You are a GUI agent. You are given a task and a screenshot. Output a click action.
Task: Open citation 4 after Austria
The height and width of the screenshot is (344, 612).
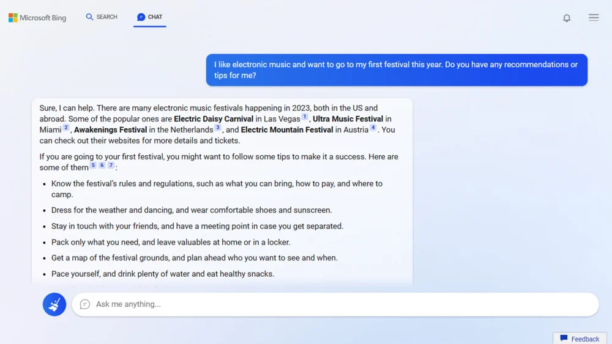[x=373, y=128]
